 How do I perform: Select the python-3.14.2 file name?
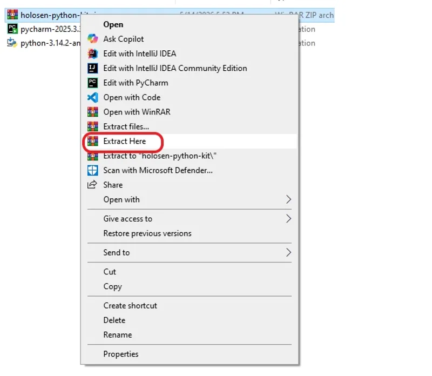click(x=51, y=43)
